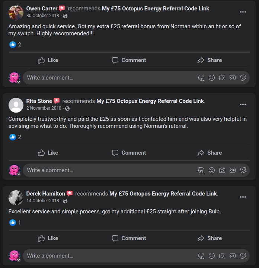The image size is (259, 268).
Task: Switch commenting identity via octopus avatar under Derek's post
Action: point(14,256)
